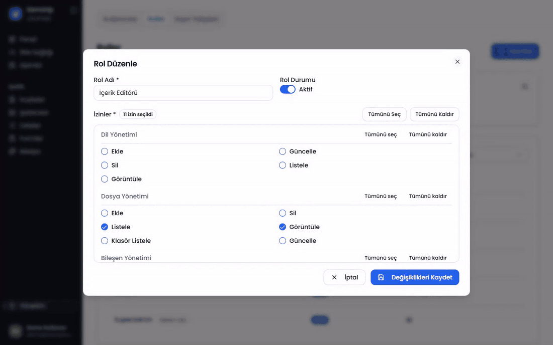Select all Dosya Yönetimi permissions via Tümünü seç
This screenshot has height=345, width=553.
[381, 196]
